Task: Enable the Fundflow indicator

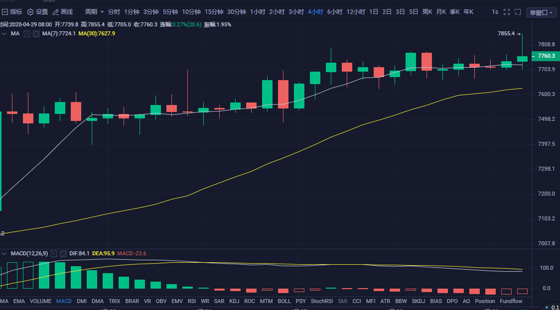Action: pyautogui.click(x=511, y=302)
